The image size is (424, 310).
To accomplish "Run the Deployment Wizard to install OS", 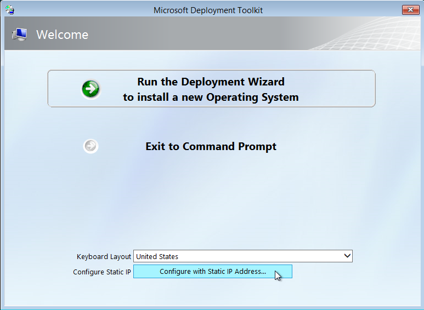I will [211, 89].
